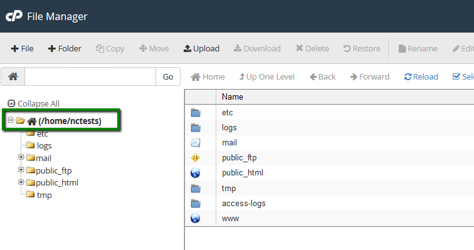Select the www row name in list

(x=230, y=219)
